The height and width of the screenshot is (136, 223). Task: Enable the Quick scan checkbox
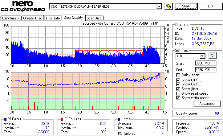pyautogui.click(x=178, y=75)
